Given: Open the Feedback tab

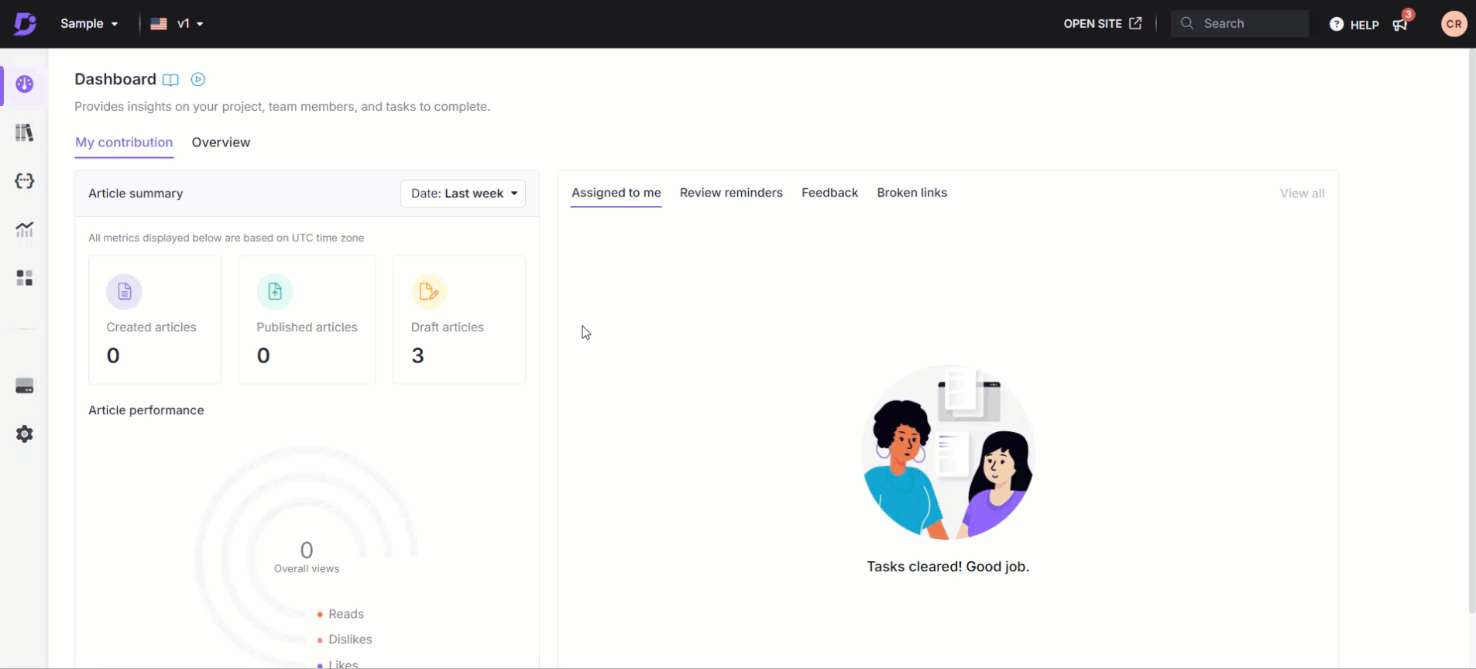Looking at the screenshot, I should click(829, 193).
